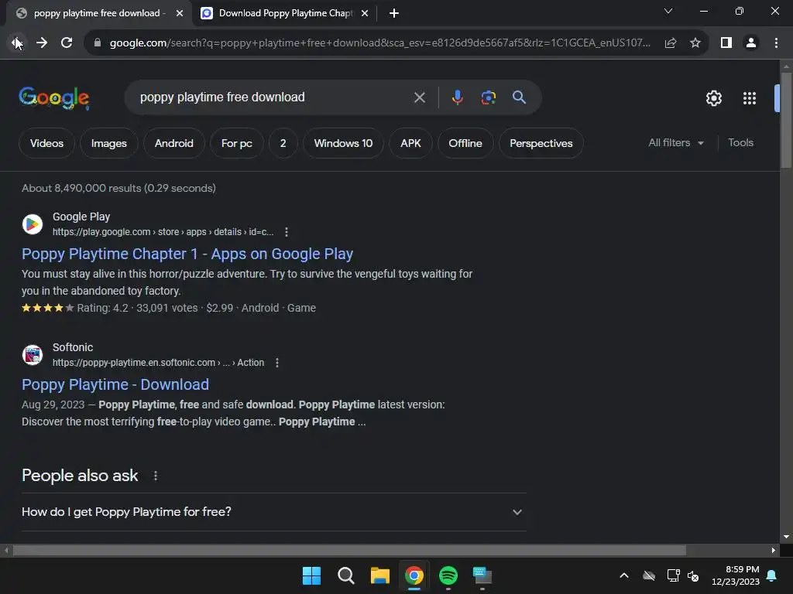Click the address bar URL
Image resolution: width=793 pixels, height=594 pixels.
[x=379, y=43]
